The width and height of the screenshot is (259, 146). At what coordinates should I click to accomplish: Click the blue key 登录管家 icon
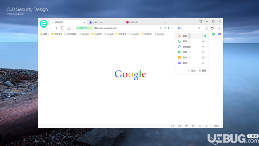click(x=179, y=47)
